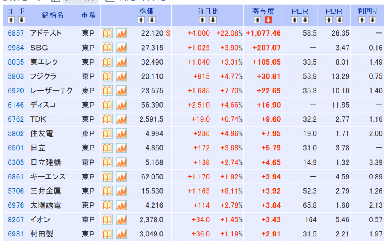This screenshot has height=244, width=387.
Task: Open stock code 6920 link
Action: coord(16,91)
